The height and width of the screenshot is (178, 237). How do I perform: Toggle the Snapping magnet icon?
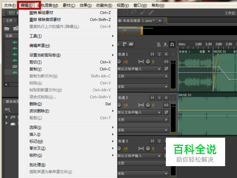click(x=172, y=44)
